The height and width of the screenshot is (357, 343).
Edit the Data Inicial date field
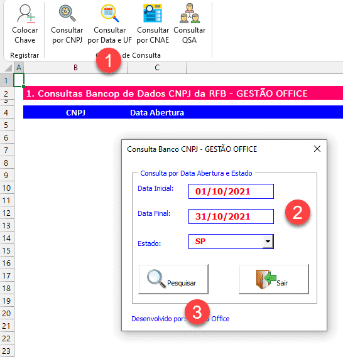(231, 191)
